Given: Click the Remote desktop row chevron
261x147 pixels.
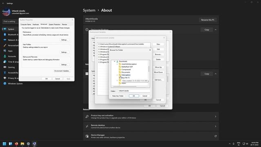Looking at the screenshot, I should pos(216,126).
